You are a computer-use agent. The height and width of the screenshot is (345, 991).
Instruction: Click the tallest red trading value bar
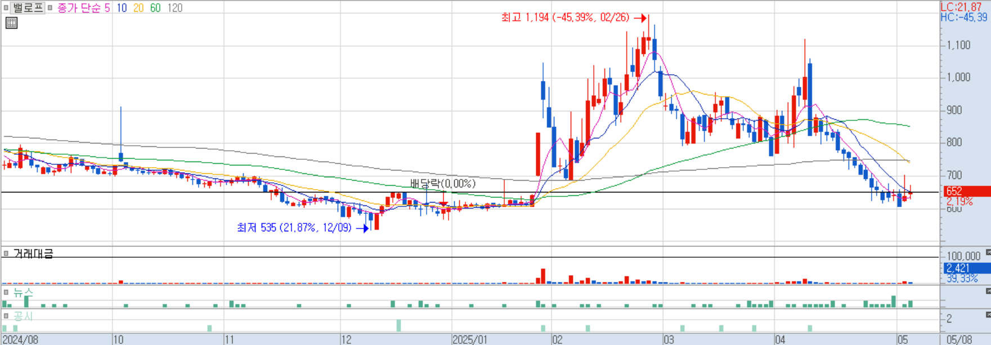[543, 276]
